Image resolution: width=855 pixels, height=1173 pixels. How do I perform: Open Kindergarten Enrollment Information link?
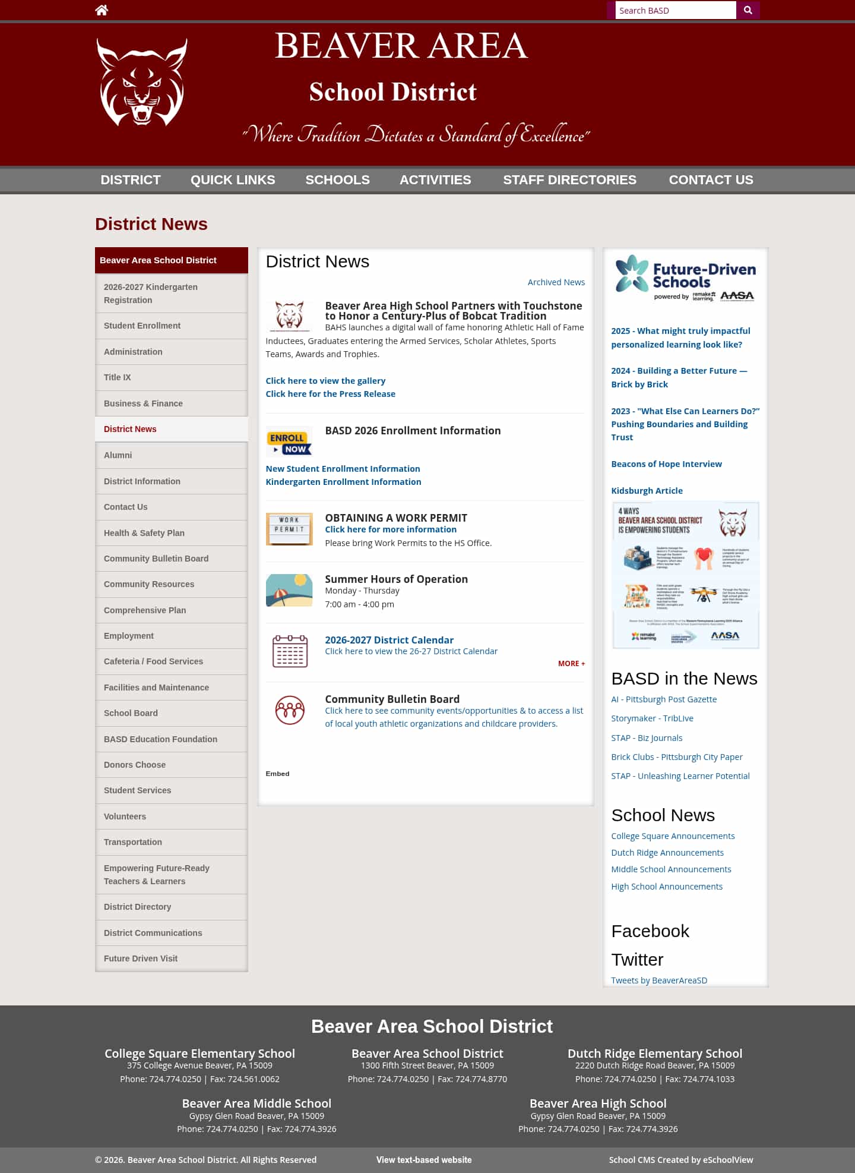point(343,482)
